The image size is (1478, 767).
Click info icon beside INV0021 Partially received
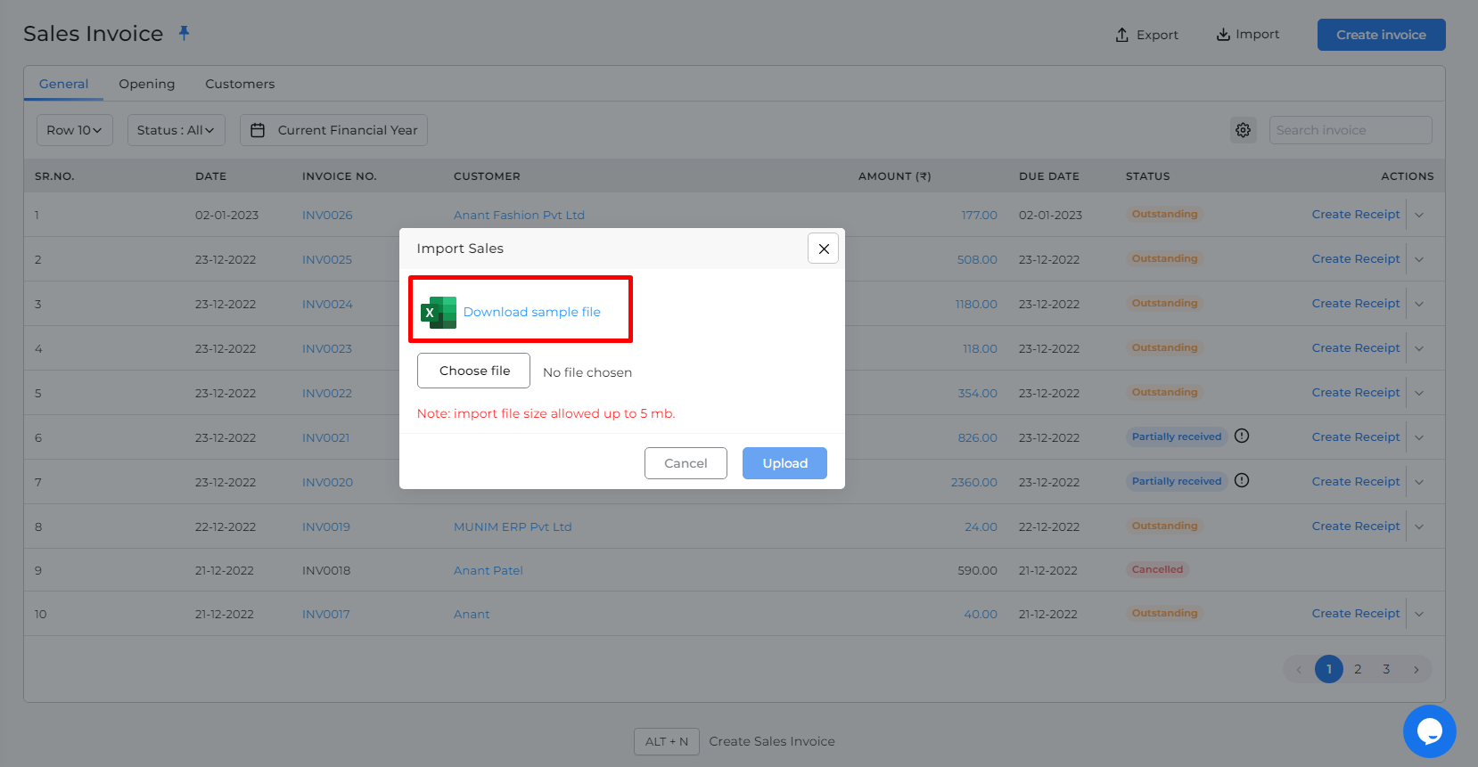coord(1242,436)
